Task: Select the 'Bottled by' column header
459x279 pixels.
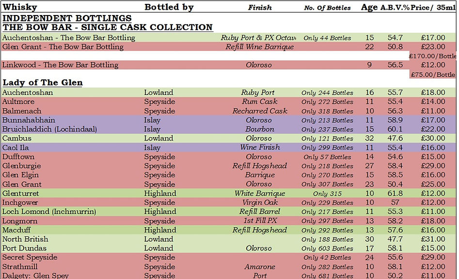Action: 169,7
